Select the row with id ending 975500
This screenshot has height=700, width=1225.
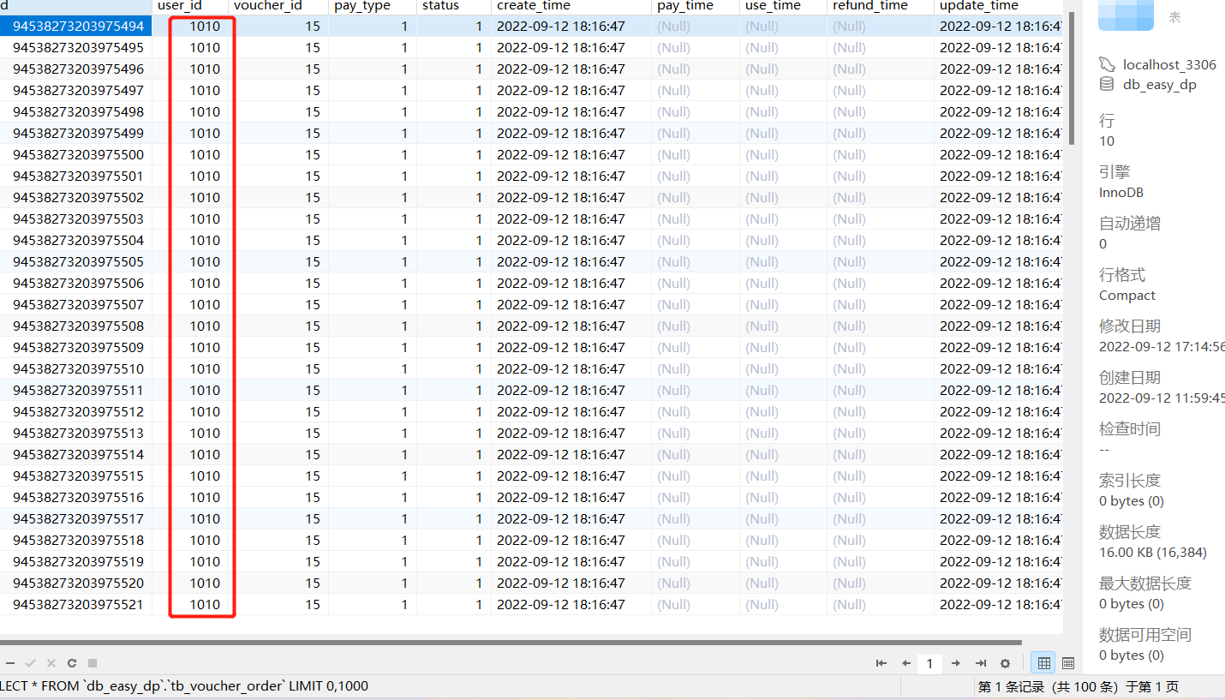point(78,155)
